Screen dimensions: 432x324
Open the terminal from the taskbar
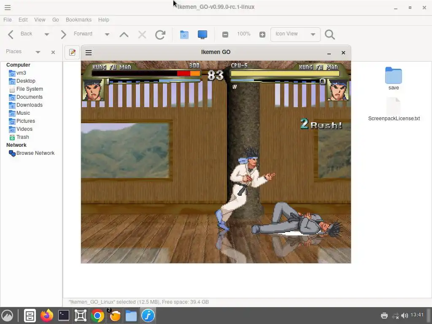(64, 316)
